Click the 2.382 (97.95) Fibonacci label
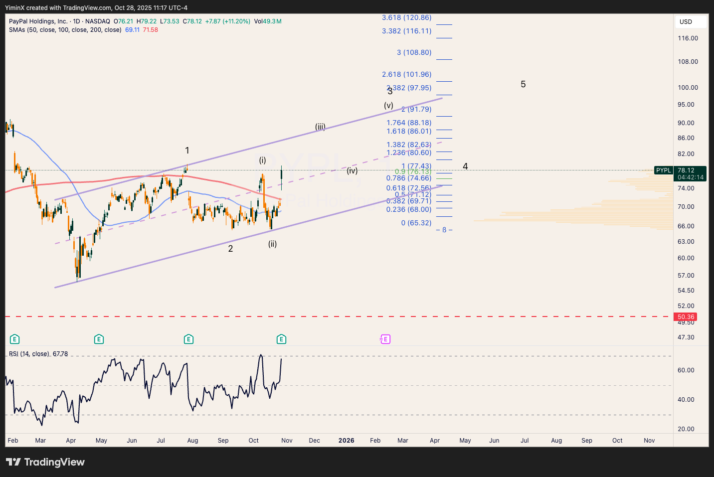This screenshot has height=477, width=714. pos(409,88)
